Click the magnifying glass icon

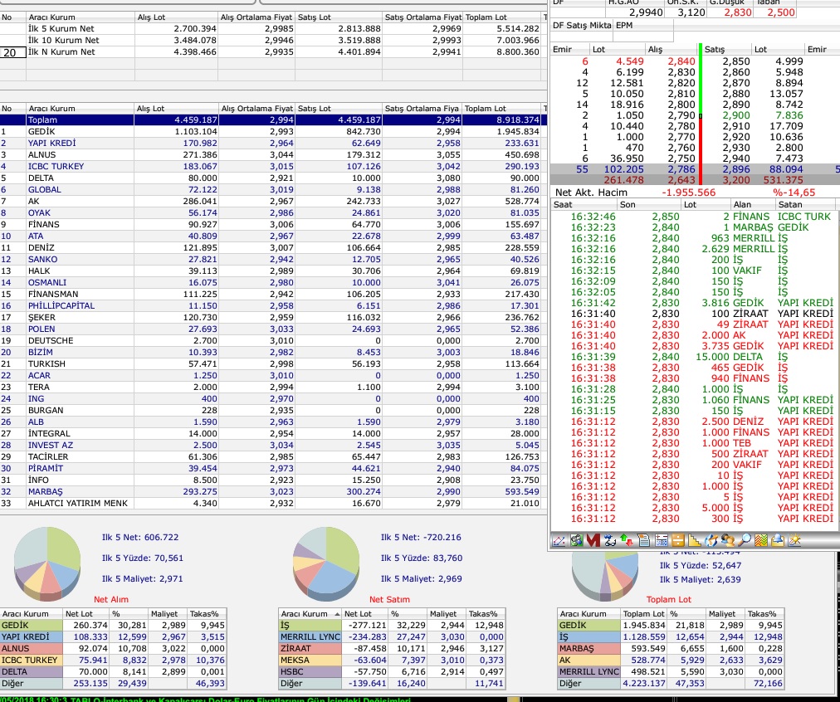[x=744, y=541]
